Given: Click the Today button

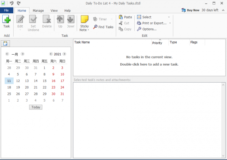Looking at the screenshot, I should click(36, 107).
